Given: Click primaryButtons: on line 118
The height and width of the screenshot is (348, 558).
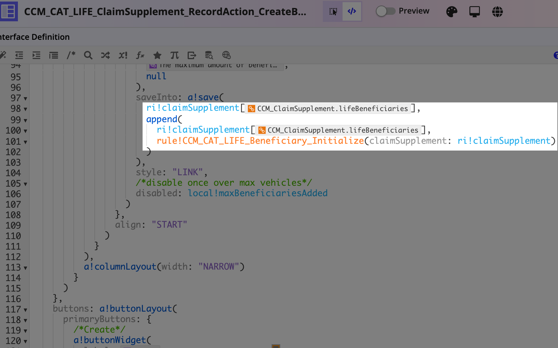Looking at the screenshot, I should click(102, 319).
